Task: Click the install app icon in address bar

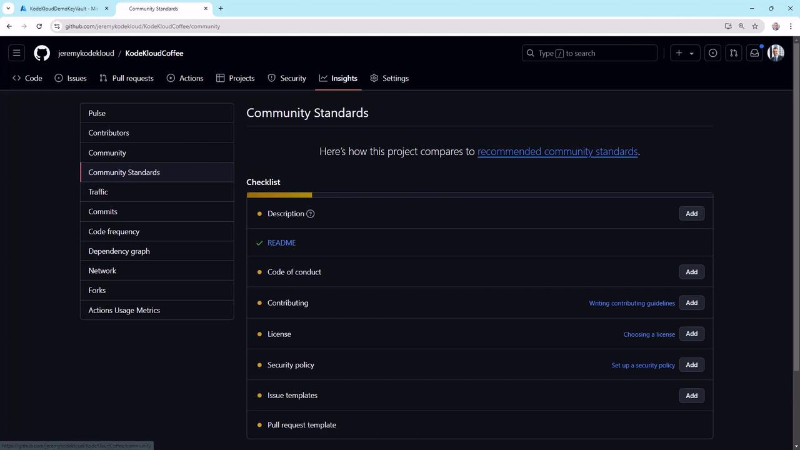Action: click(727, 26)
